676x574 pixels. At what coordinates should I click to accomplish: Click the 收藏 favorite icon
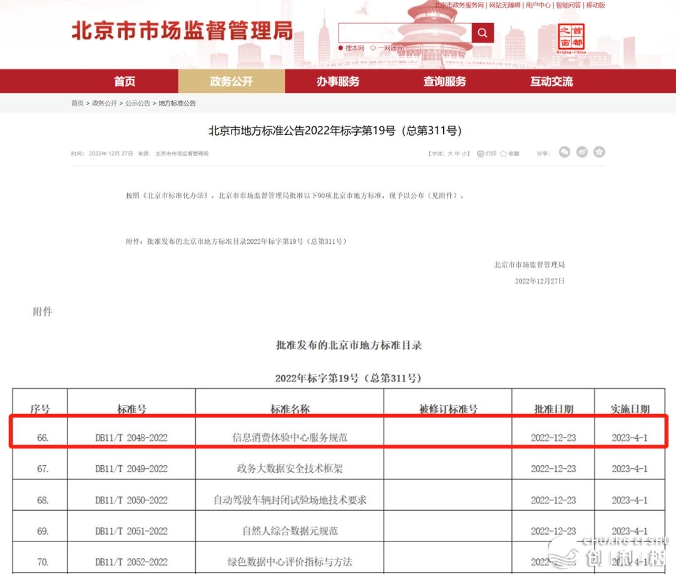pos(504,153)
